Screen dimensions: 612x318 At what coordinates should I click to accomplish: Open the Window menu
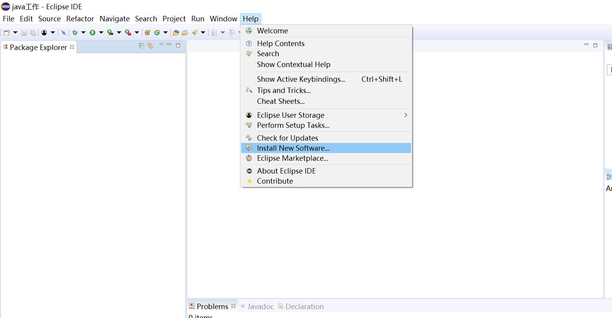click(223, 19)
